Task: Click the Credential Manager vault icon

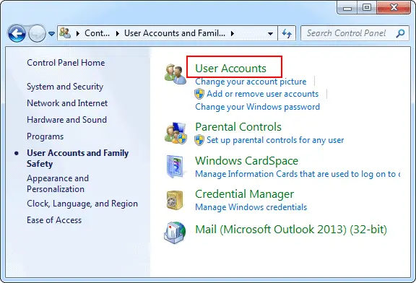Action: click(175, 200)
